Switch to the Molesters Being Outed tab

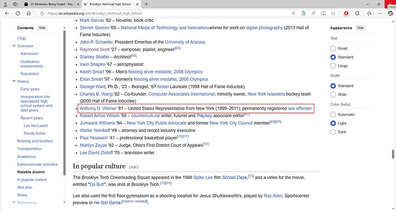52,4
